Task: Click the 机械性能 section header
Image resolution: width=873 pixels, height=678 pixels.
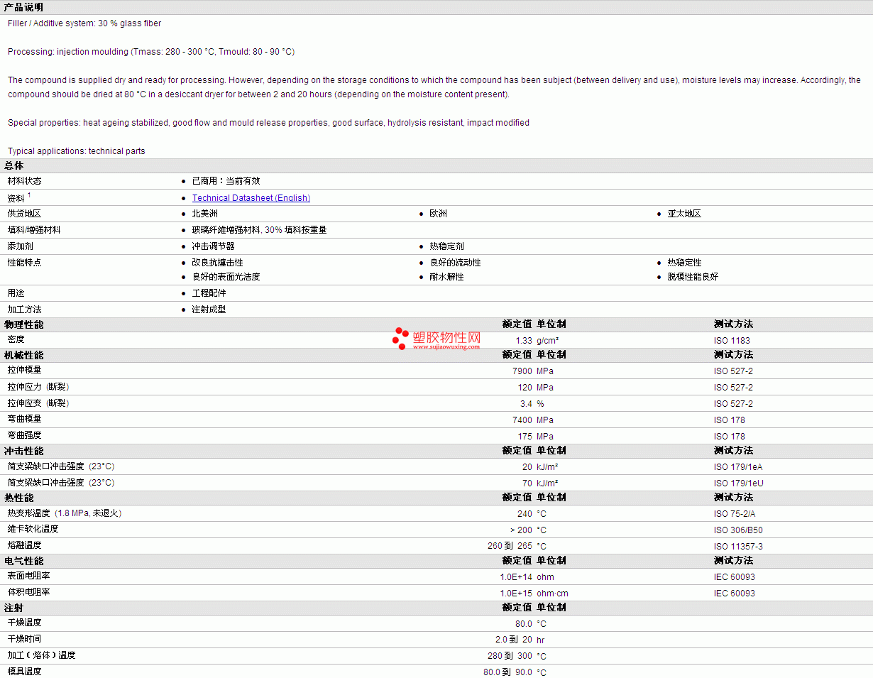Action: [x=23, y=355]
